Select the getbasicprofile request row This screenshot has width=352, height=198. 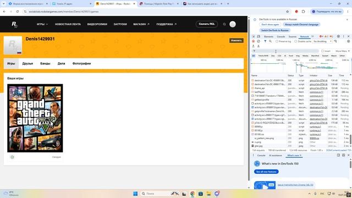300,100
